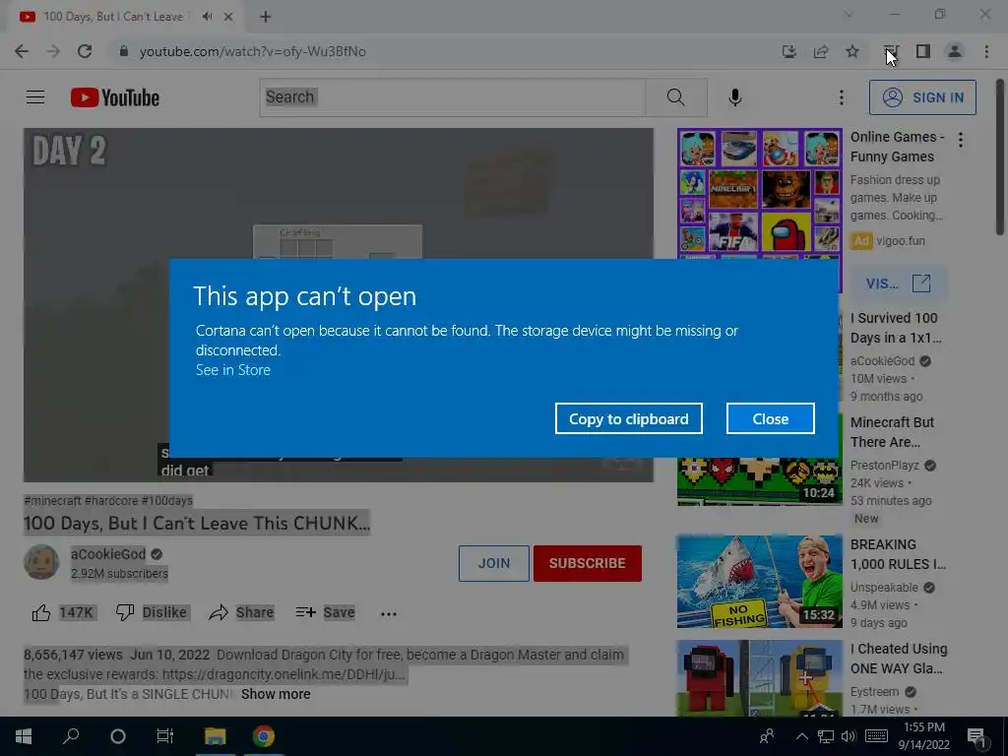This screenshot has height=756, width=1008.
Task: Open Minecraft But There Are video thumbnail
Action: [759, 481]
